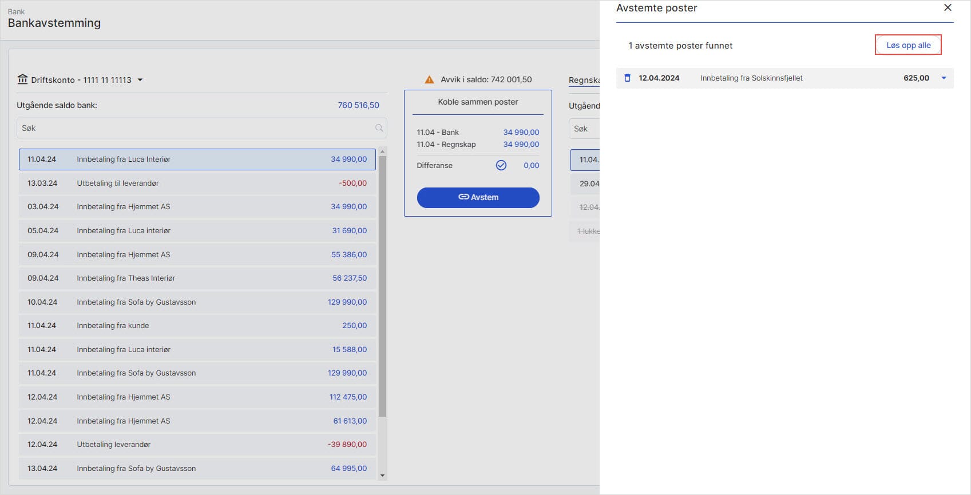Click the trash icon beside 12.04.2024 entry

coord(627,78)
